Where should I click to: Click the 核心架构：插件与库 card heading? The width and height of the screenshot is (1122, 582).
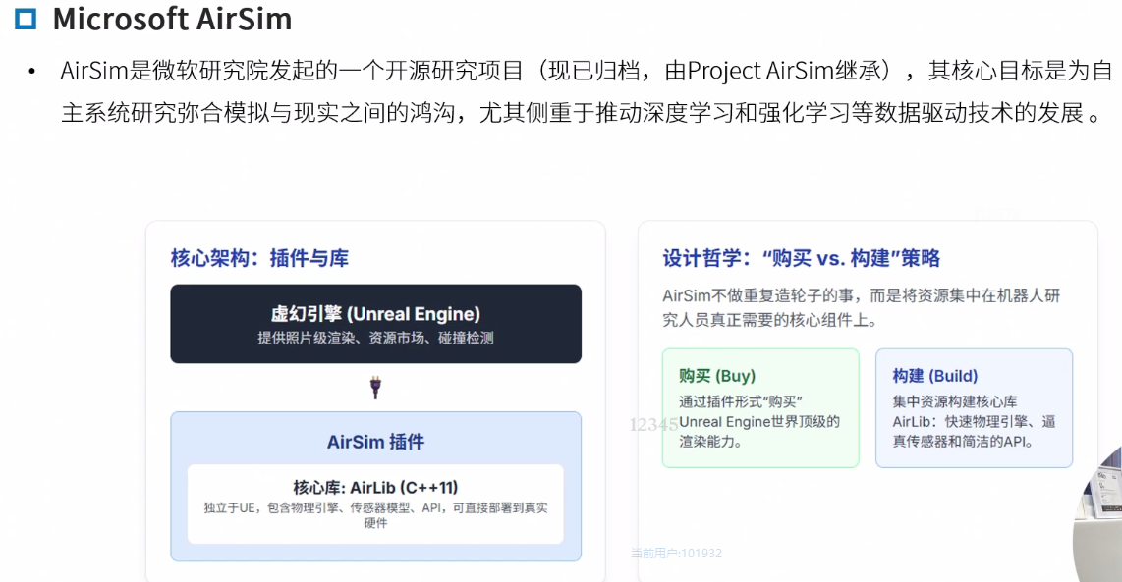coord(259,258)
